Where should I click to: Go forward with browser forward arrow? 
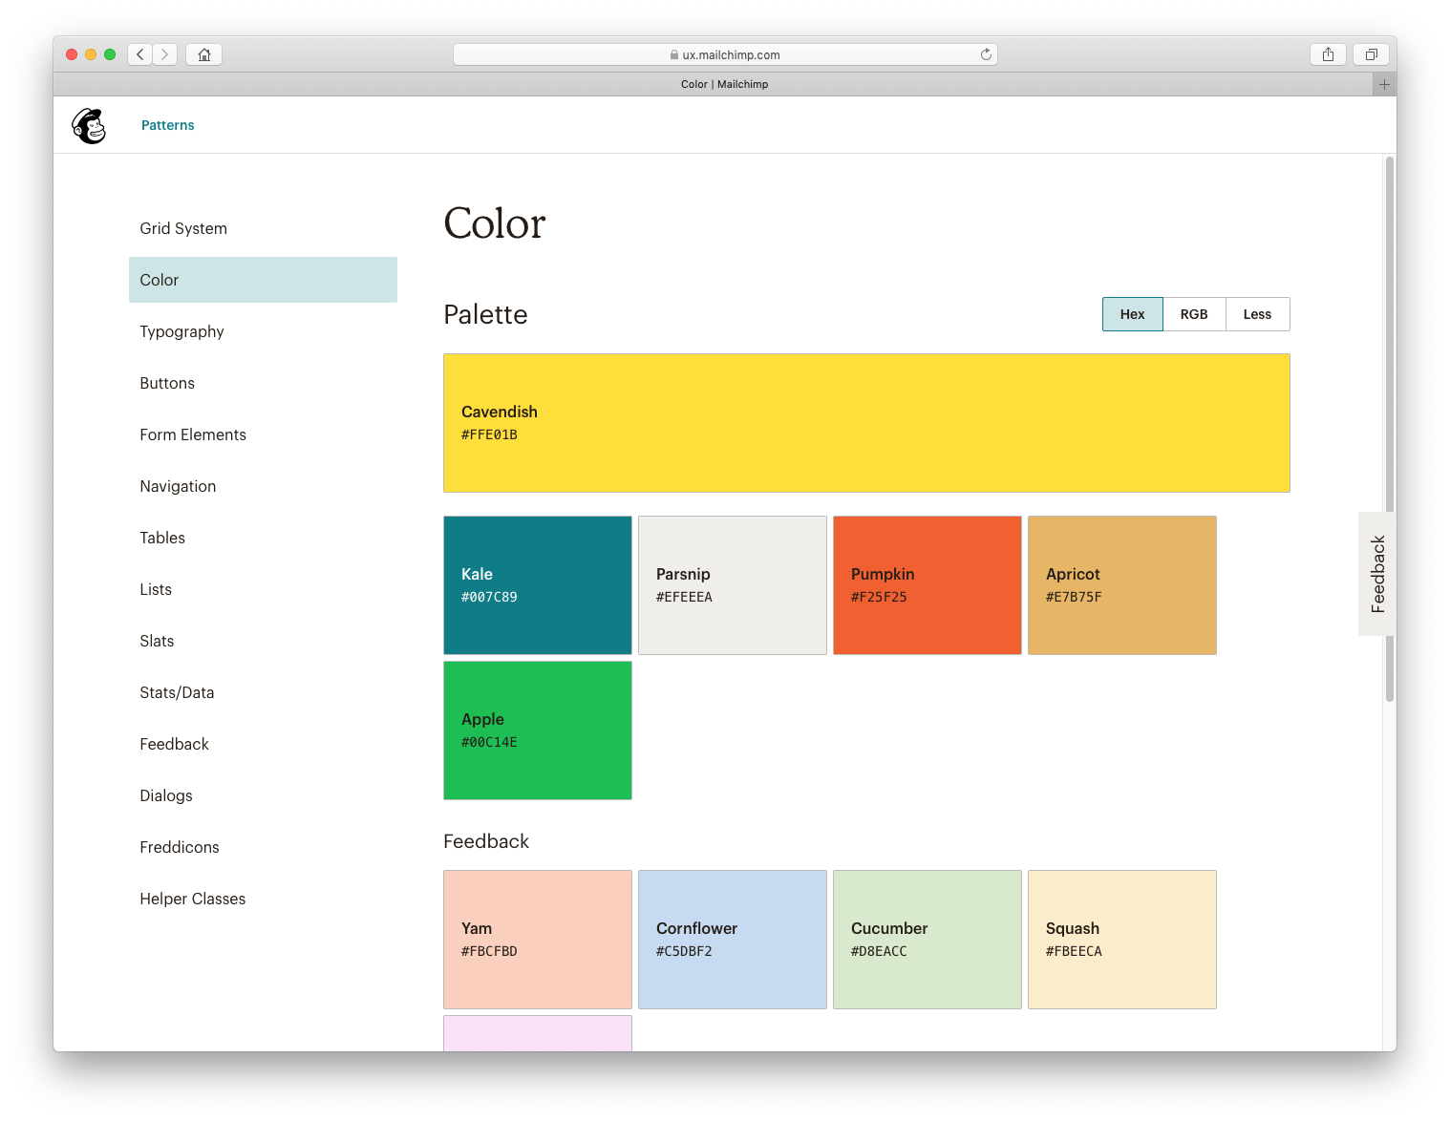click(x=165, y=54)
